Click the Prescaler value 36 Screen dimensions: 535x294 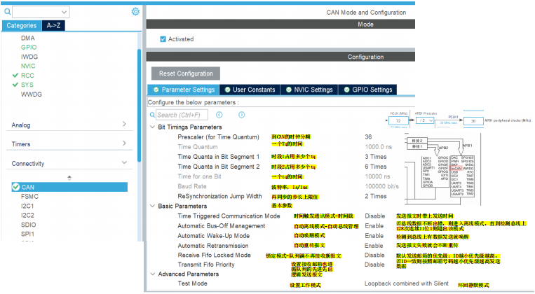(368, 137)
